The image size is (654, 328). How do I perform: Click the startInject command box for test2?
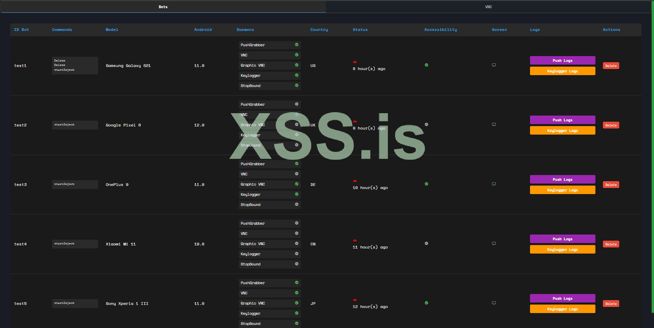tap(75, 125)
